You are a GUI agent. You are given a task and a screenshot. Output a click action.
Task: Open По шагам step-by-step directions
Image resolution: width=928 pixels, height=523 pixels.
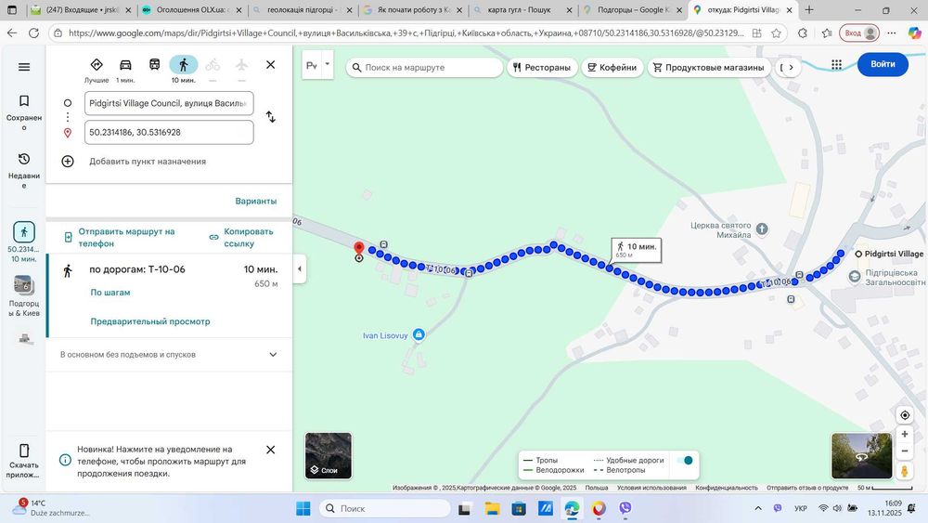click(x=110, y=292)
